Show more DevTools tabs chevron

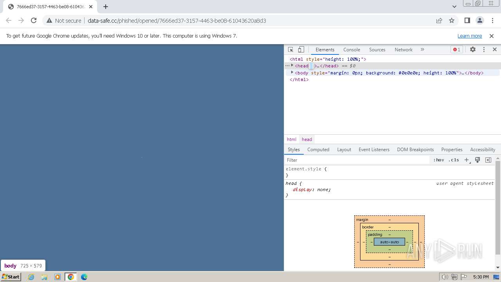tap(422, 50)
